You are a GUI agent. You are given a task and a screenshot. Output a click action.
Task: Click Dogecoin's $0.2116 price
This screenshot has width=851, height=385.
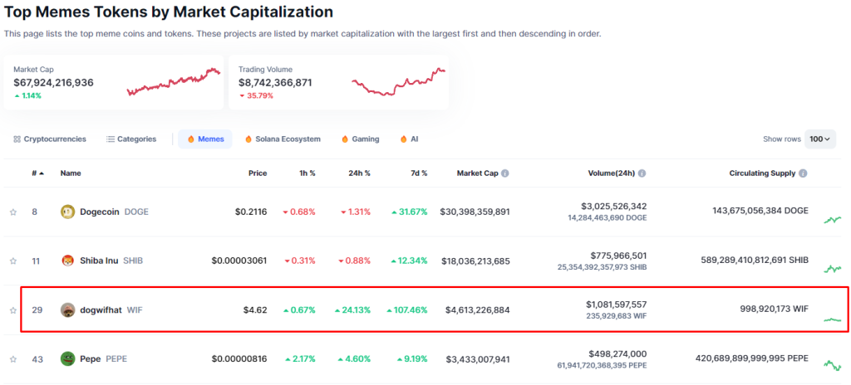point(251,212)
